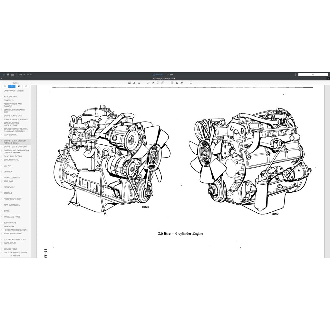Show bookmarks tab in sidebar
This screenshot has width=330, height=330.
(x=5, y=86)
